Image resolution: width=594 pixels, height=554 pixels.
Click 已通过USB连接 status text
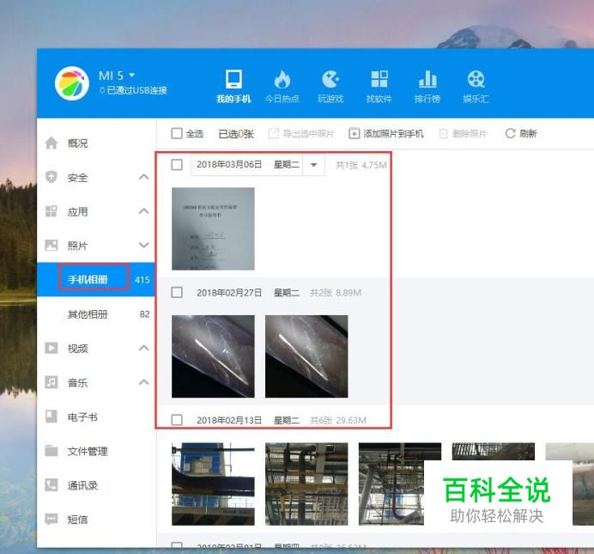coord(137,90)
